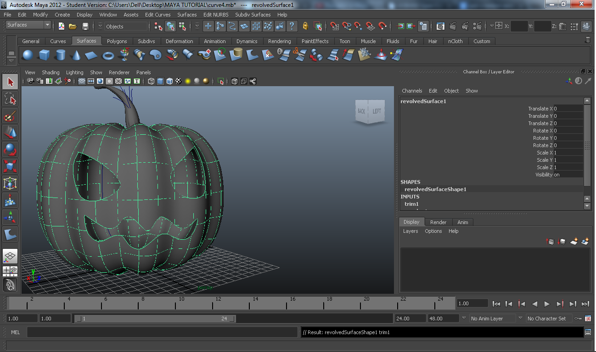Select the Show Manipulator tool
The image size is (596, 352).
tap(10, 217)
